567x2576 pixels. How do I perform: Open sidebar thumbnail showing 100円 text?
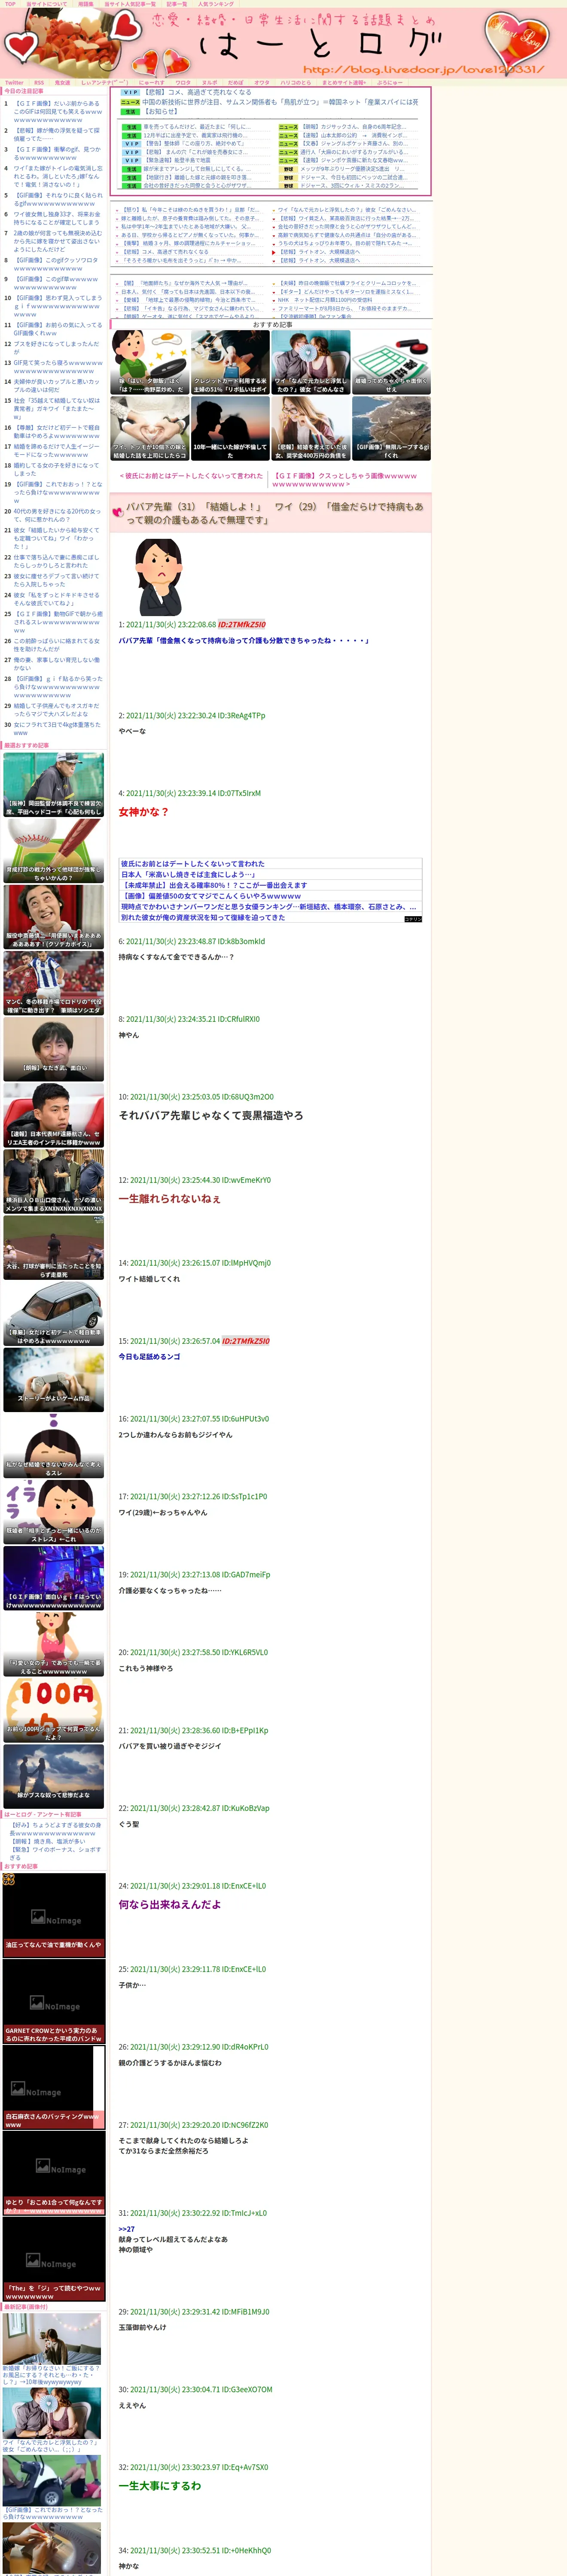point(53,1709)
